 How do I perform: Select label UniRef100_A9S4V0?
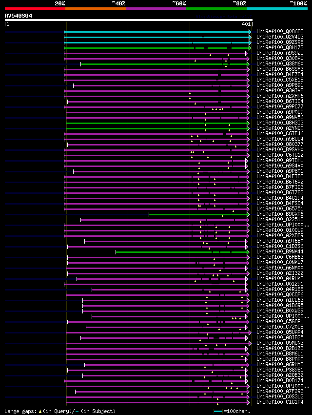(280, 166)
